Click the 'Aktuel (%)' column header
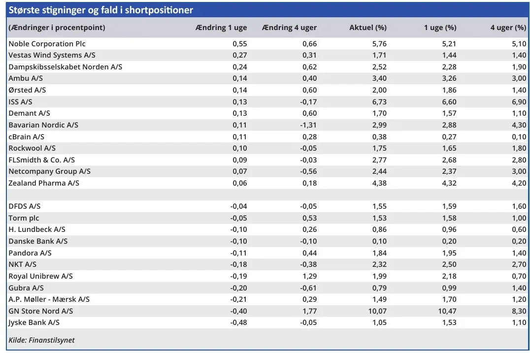 point(368,28)
